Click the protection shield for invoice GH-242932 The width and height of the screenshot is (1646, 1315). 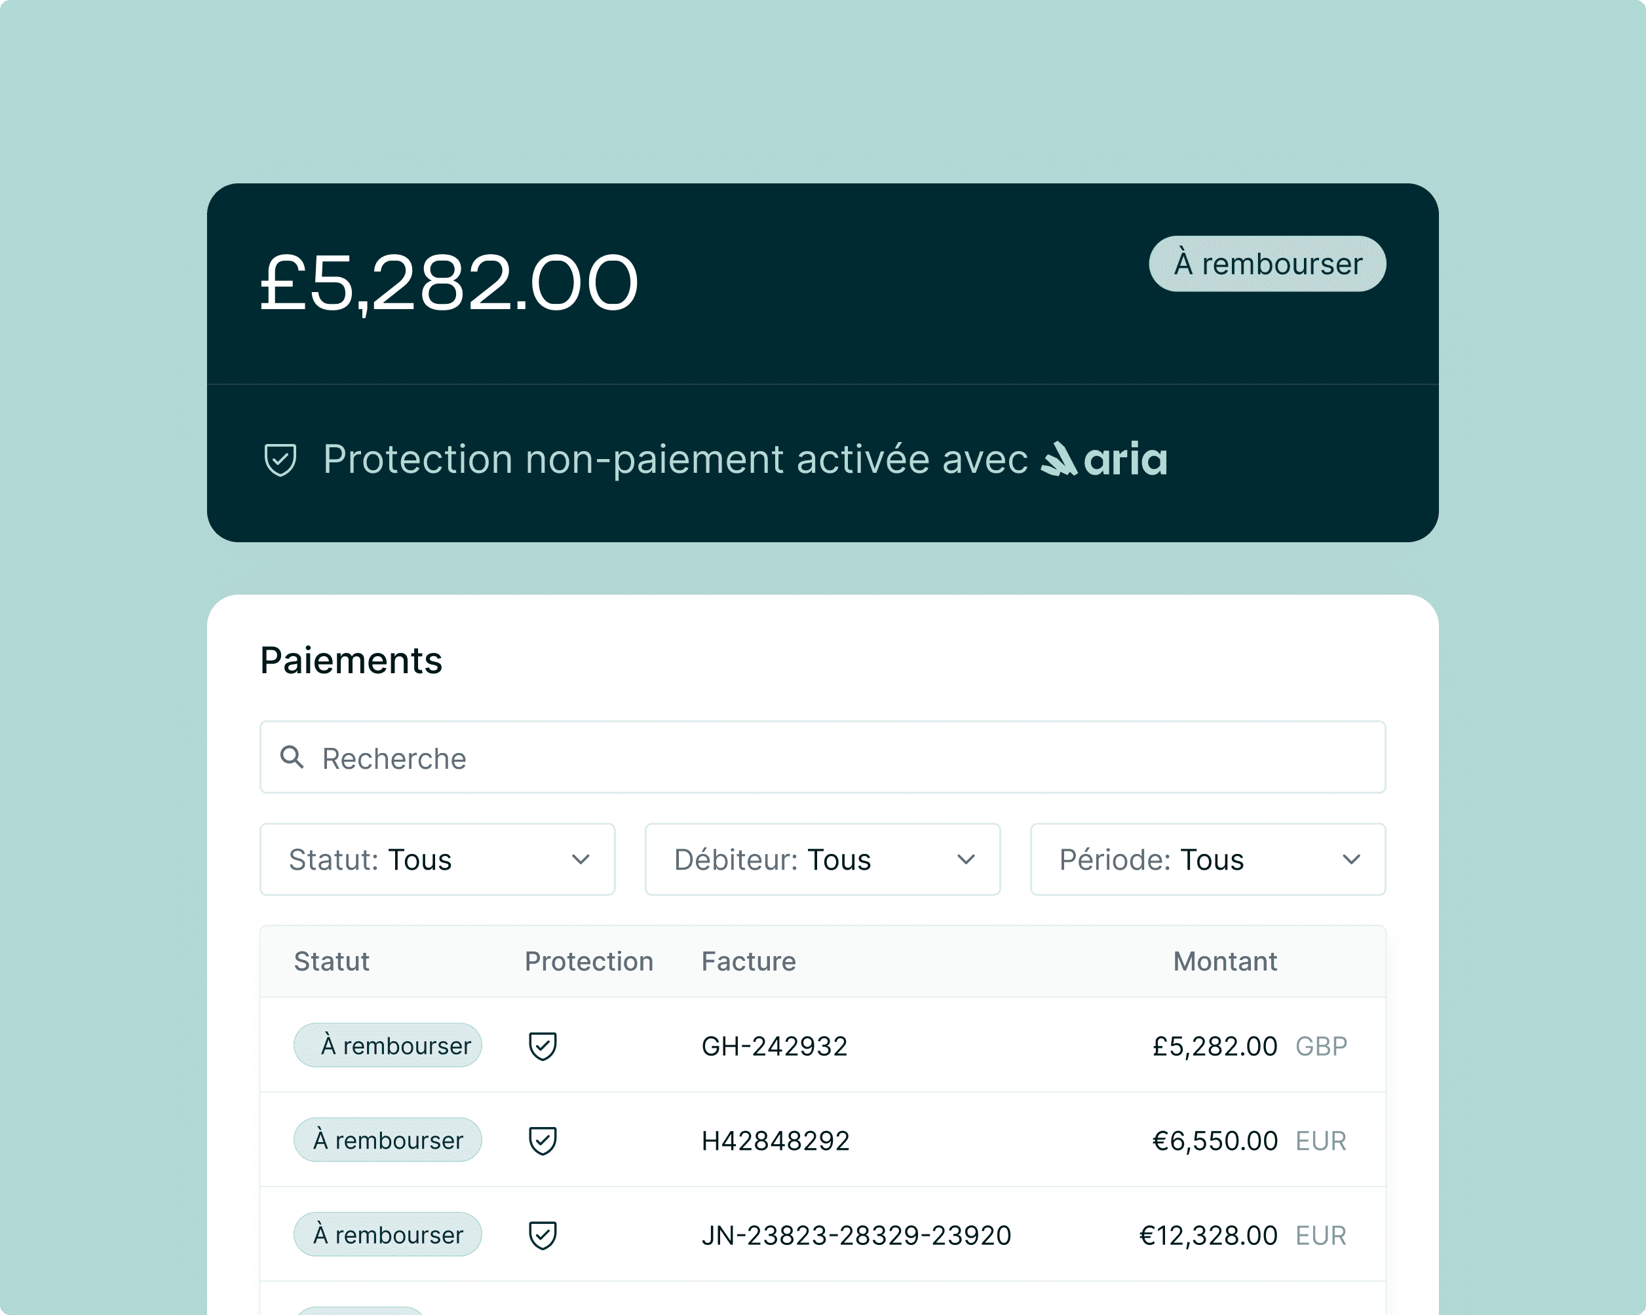point(543,1046)
